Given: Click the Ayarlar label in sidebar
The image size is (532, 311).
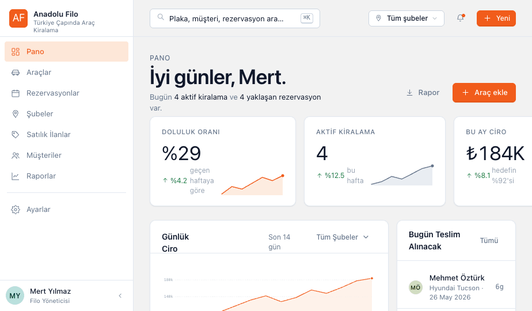Looking at the screenshot, I should 39,210.
